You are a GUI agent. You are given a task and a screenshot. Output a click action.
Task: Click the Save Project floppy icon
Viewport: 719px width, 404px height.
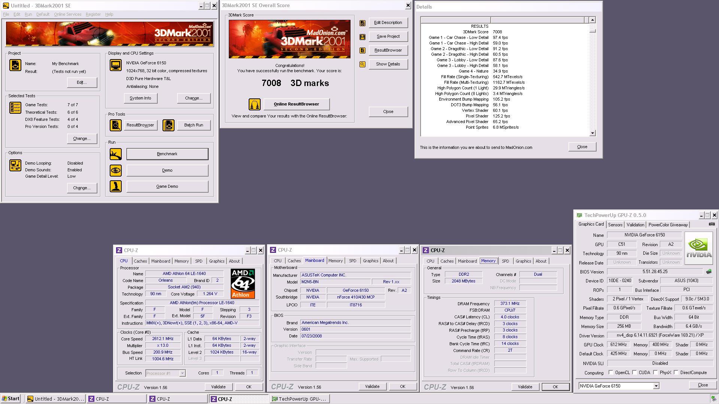(362, 37)
